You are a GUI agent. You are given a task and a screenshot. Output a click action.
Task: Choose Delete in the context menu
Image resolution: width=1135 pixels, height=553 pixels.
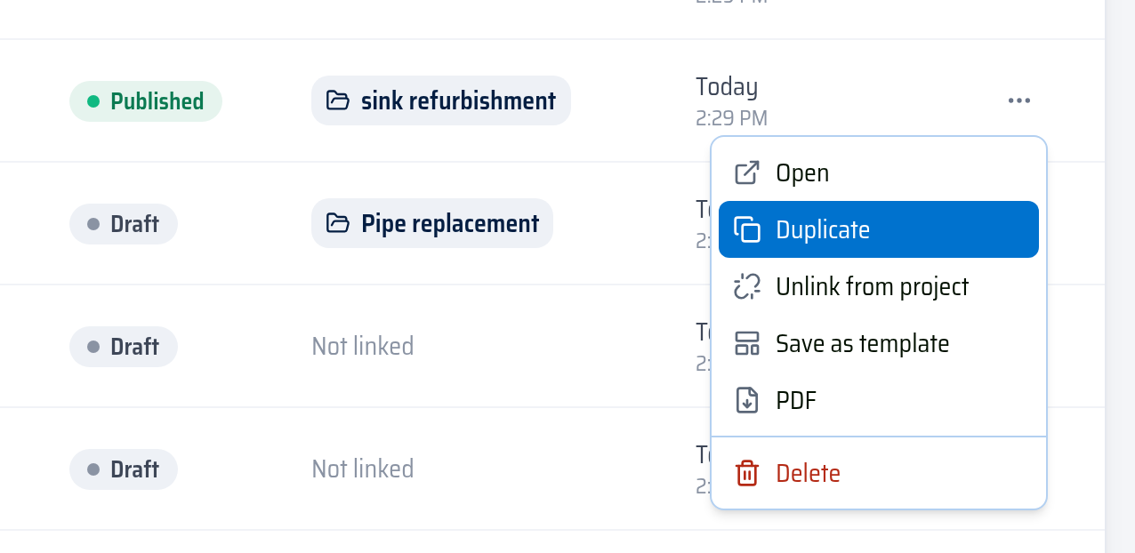(879, 473)
